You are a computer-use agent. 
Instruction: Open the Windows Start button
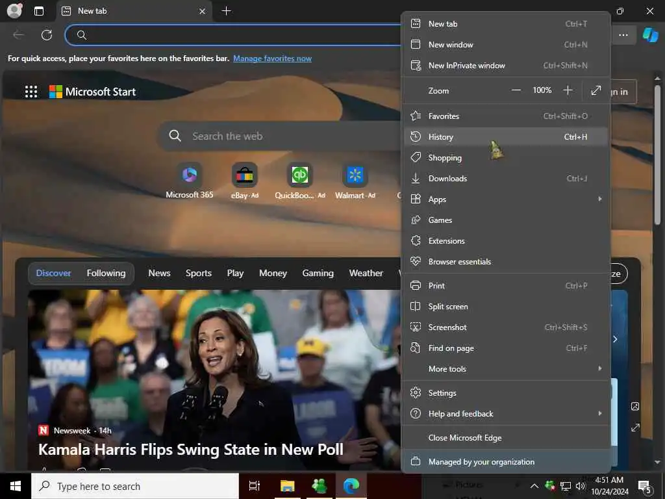click(x=16, y=486)
